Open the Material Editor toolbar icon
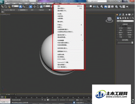This screenshot has height=104, width=135. (x=117, y=6)
